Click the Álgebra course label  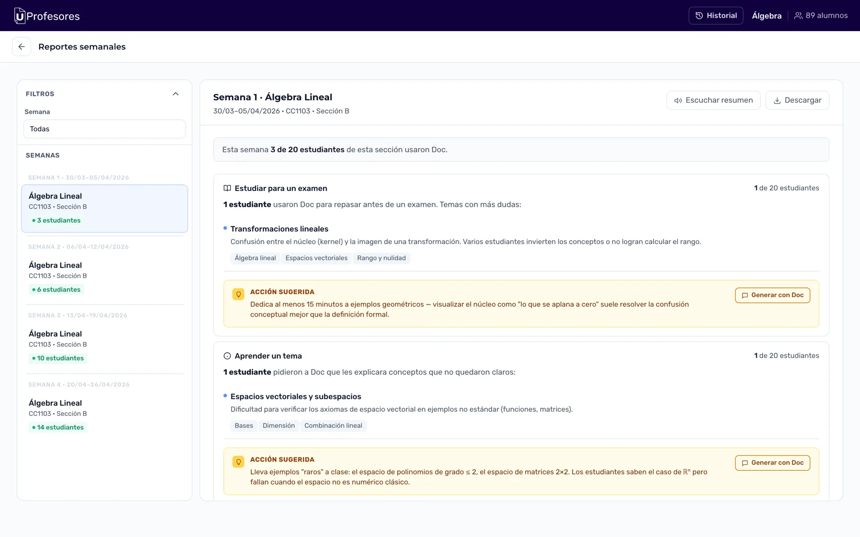pyautogui.click(x=766, y=16)
